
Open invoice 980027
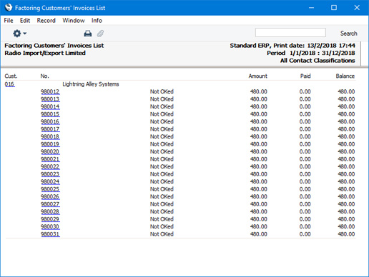[x=50, y=204]
